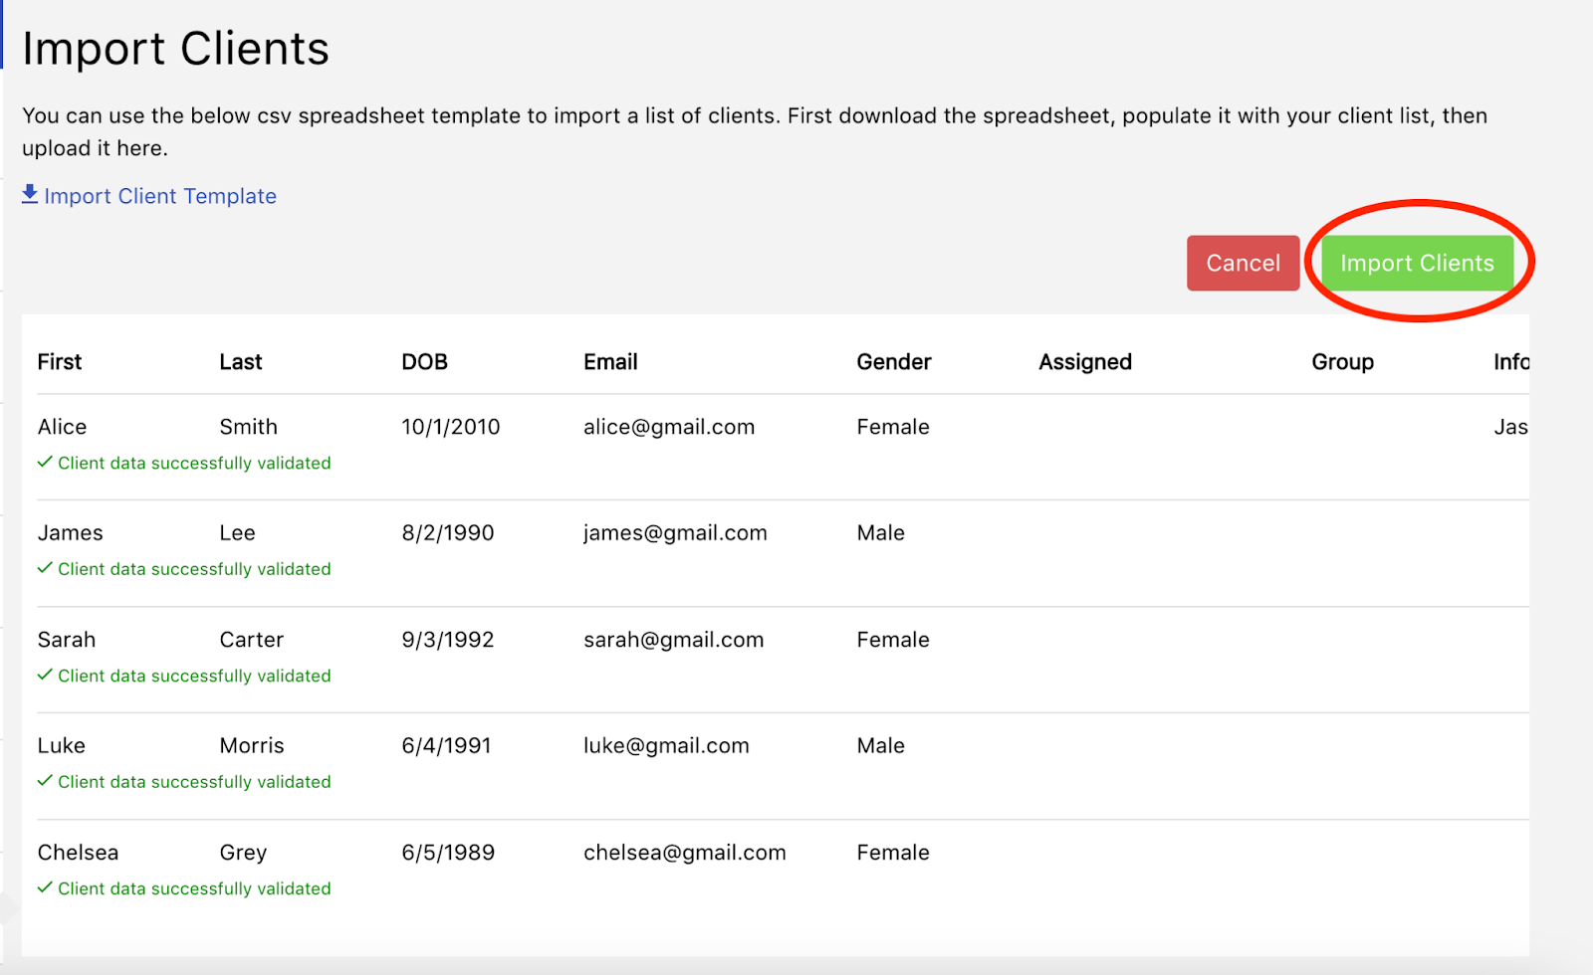Click the date 8/2/1990
The width and height of the screenshot is (1593, 975).
(447, 533)
